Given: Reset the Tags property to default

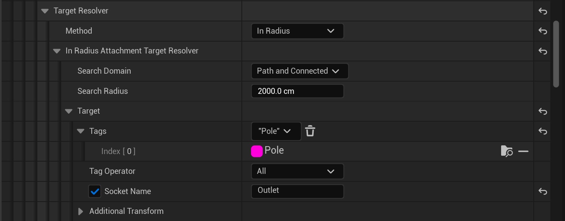Looking at the screenshot, I should pos(543,131).
